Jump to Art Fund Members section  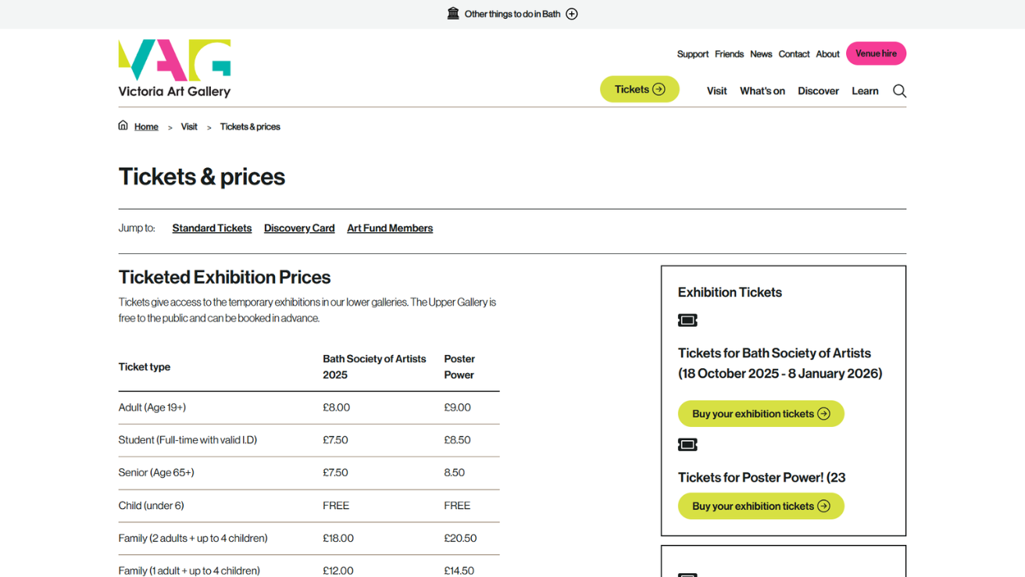[x=390, y=228]
